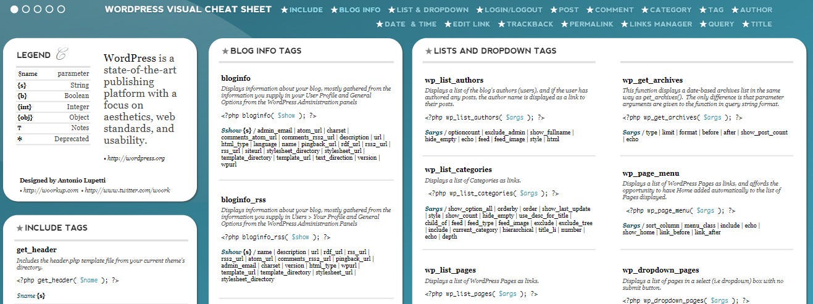Navigate to the TRACKBACK section
This screenshot has height=304, width=813.
[x=530, y=24]
